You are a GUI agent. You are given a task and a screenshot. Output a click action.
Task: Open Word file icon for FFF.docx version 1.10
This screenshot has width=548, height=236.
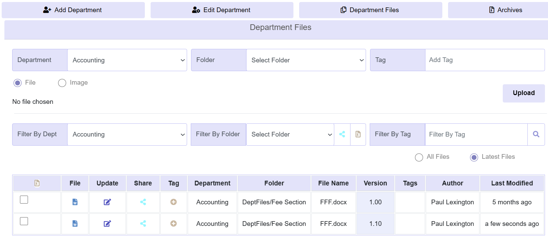pos(75,224)
